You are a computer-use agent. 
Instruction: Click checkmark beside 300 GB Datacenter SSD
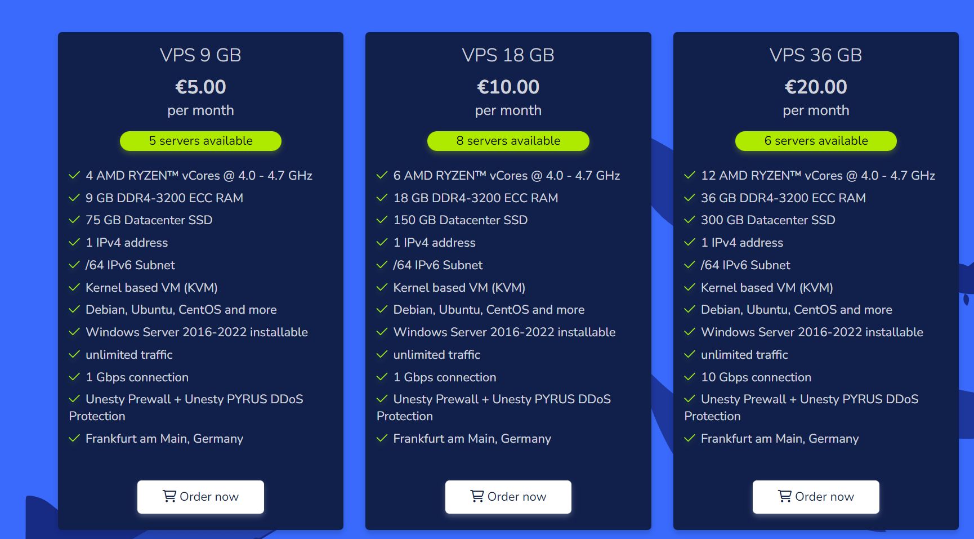690,220
